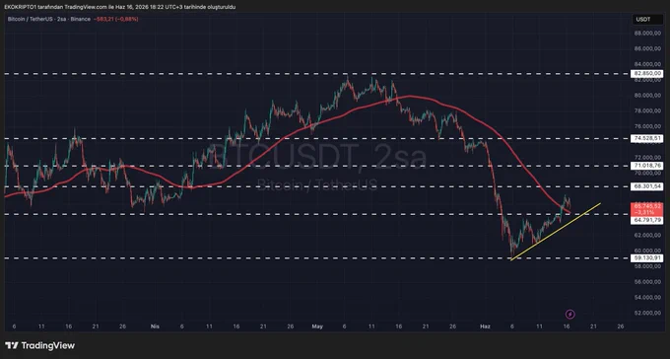Select the yellow ascending trend line

(556, 232)
